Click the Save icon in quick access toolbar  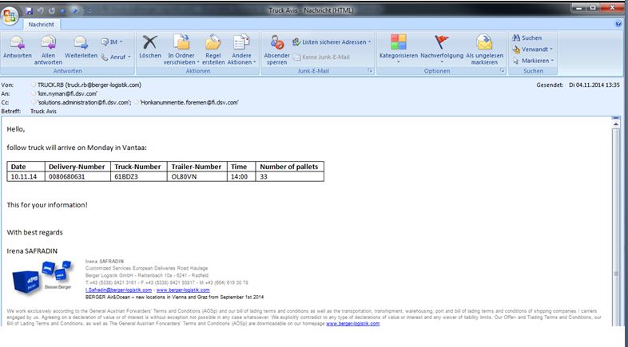(x=29, y=11)
